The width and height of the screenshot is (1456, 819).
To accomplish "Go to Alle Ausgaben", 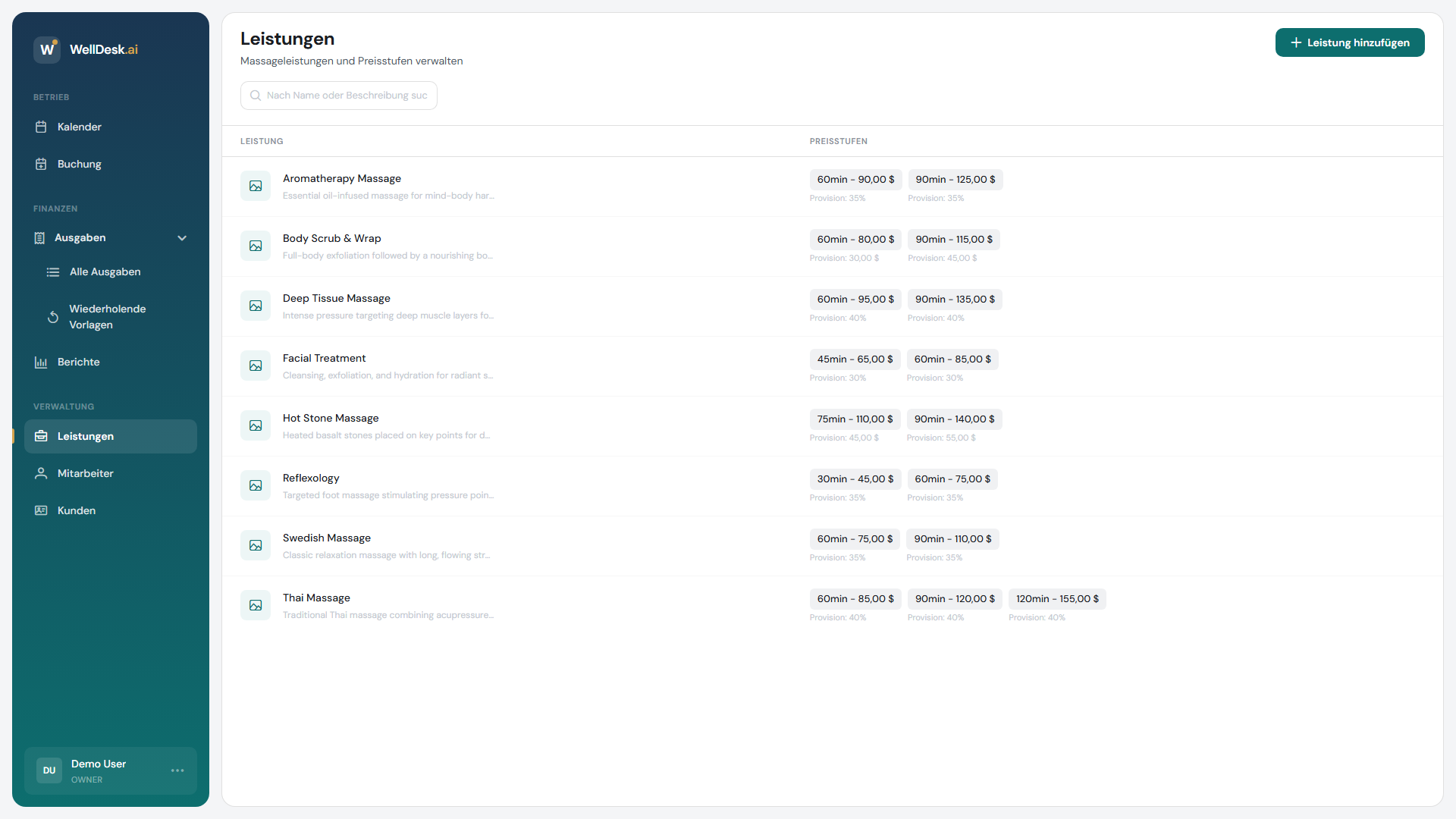I will (x=105, y=271).
